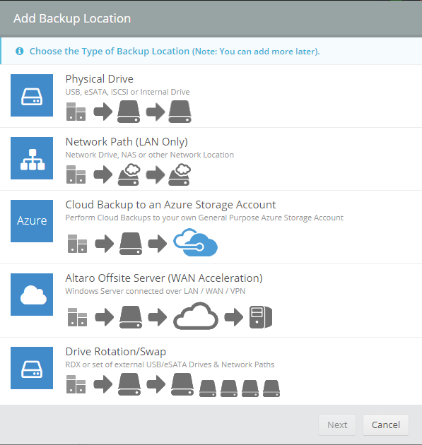Click the blue Azure cloud diagram icon

point(195,242)
